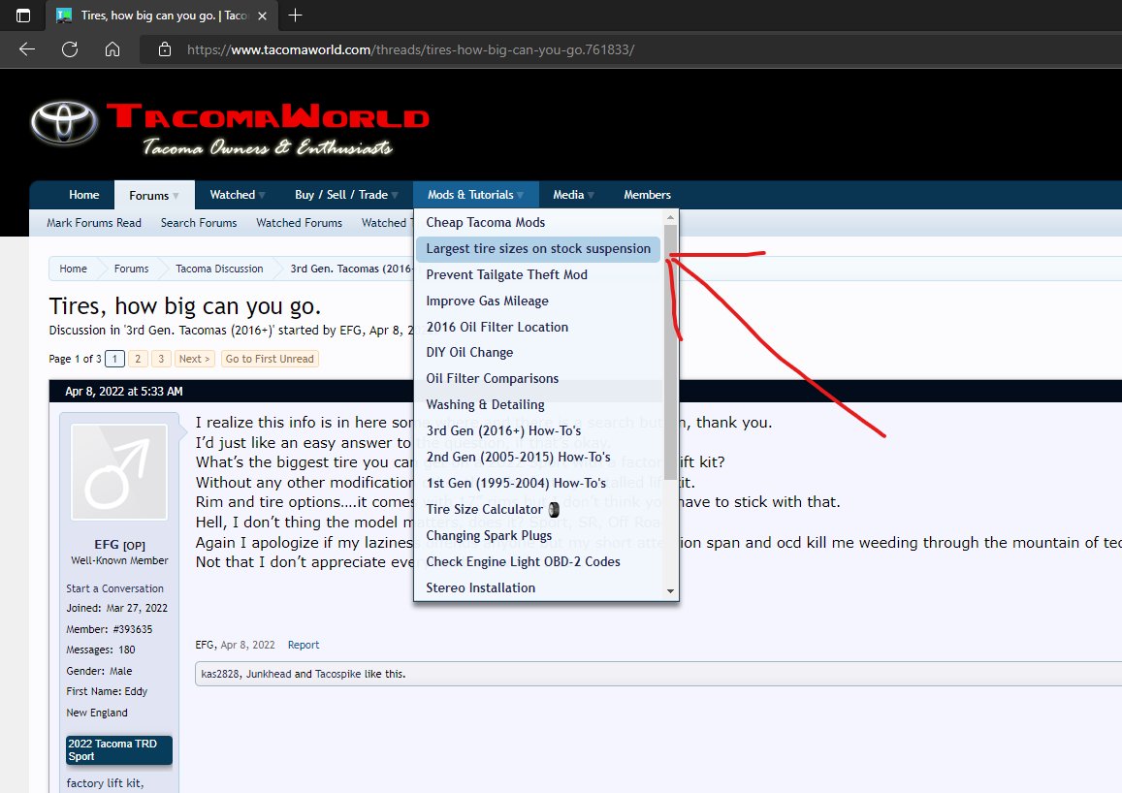Open 3rd Gen (2016+) How-To's
The image size is (1122, 793).
(x=503, y=430)
